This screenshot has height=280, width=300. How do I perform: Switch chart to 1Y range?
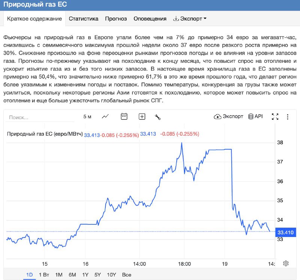(85, 275)
